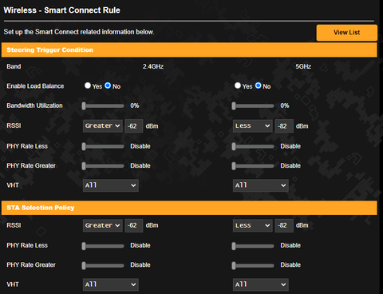Open 2.4GHz Steering Trigger RSSI Greater dropdown

(103, 125)
